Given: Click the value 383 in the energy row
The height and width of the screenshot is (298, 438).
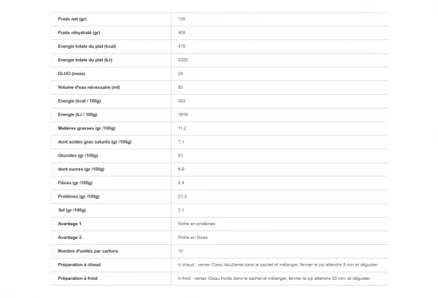Looking at the screenshot, I should (182, 101).
